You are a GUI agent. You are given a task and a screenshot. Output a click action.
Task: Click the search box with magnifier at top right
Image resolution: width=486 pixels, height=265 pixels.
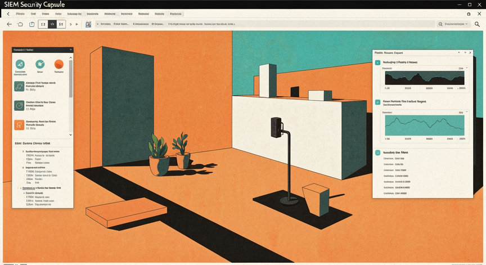pyautogui.click(x=454, y=24)
